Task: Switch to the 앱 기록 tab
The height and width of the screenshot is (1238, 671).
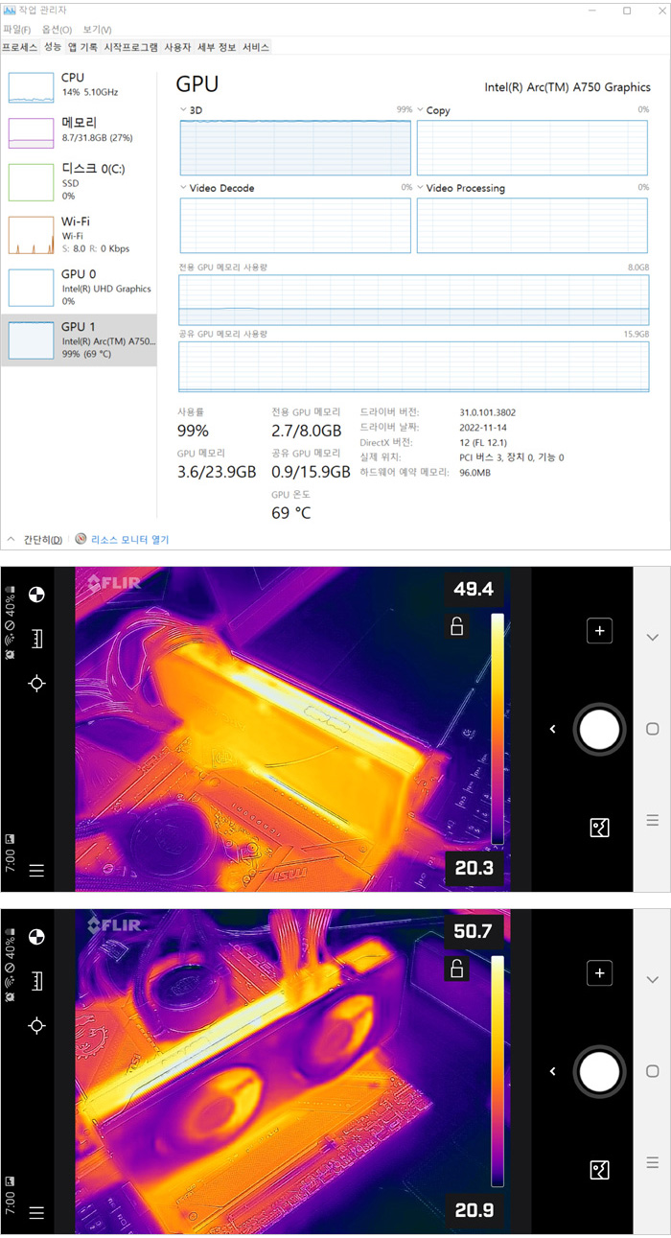Action: point(82,47)
